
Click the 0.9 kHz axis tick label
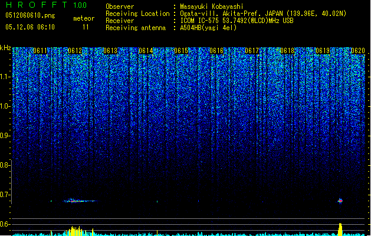tap(5, 136)
